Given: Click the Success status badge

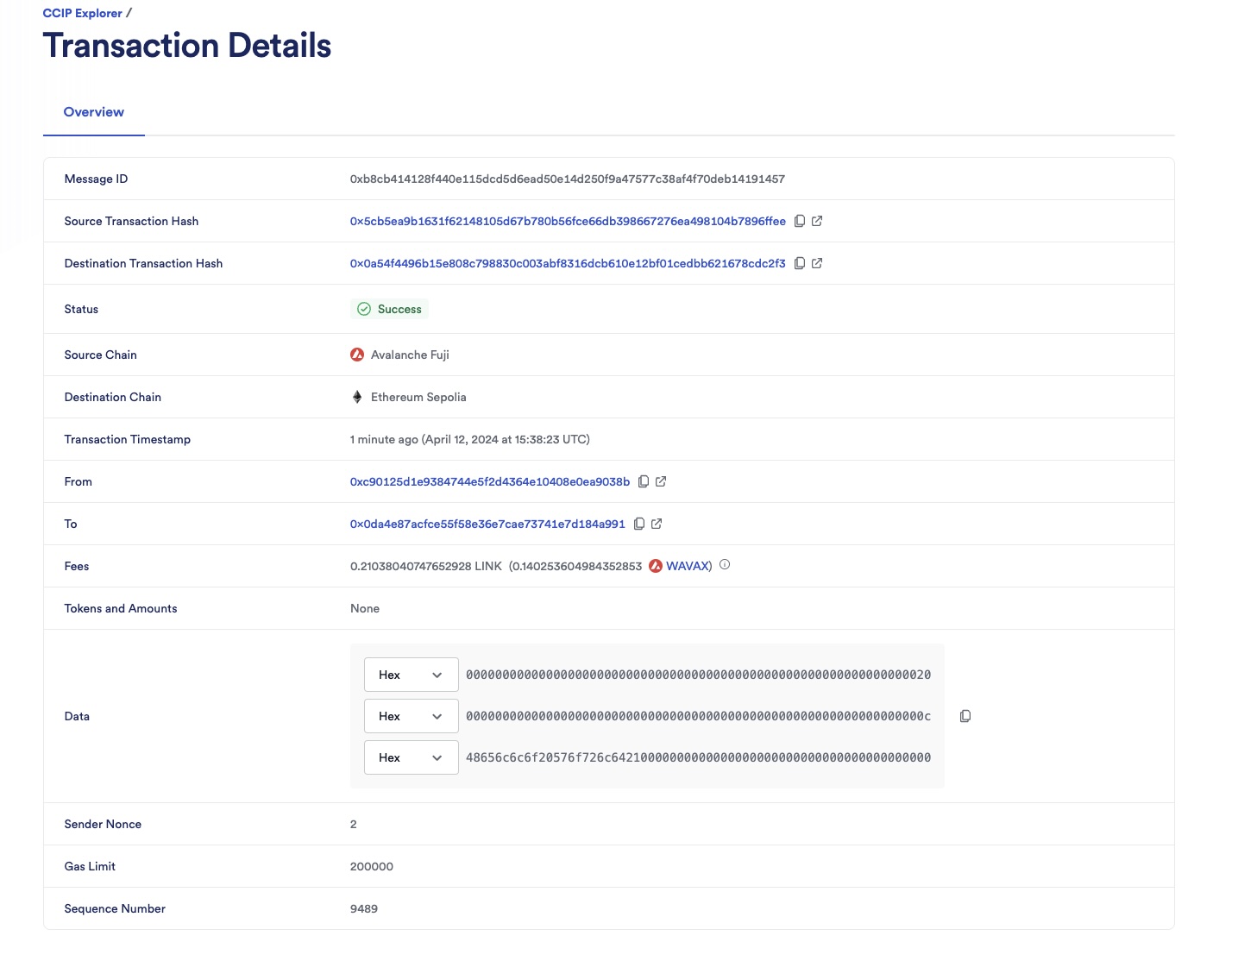Looking at the screenshot, I should click(x=389, y=308).
